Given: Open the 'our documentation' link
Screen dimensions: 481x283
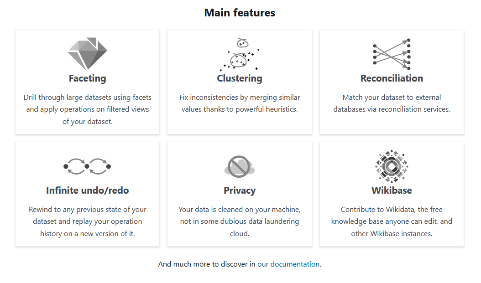Looking at the screenshot, I should [288, 264].
